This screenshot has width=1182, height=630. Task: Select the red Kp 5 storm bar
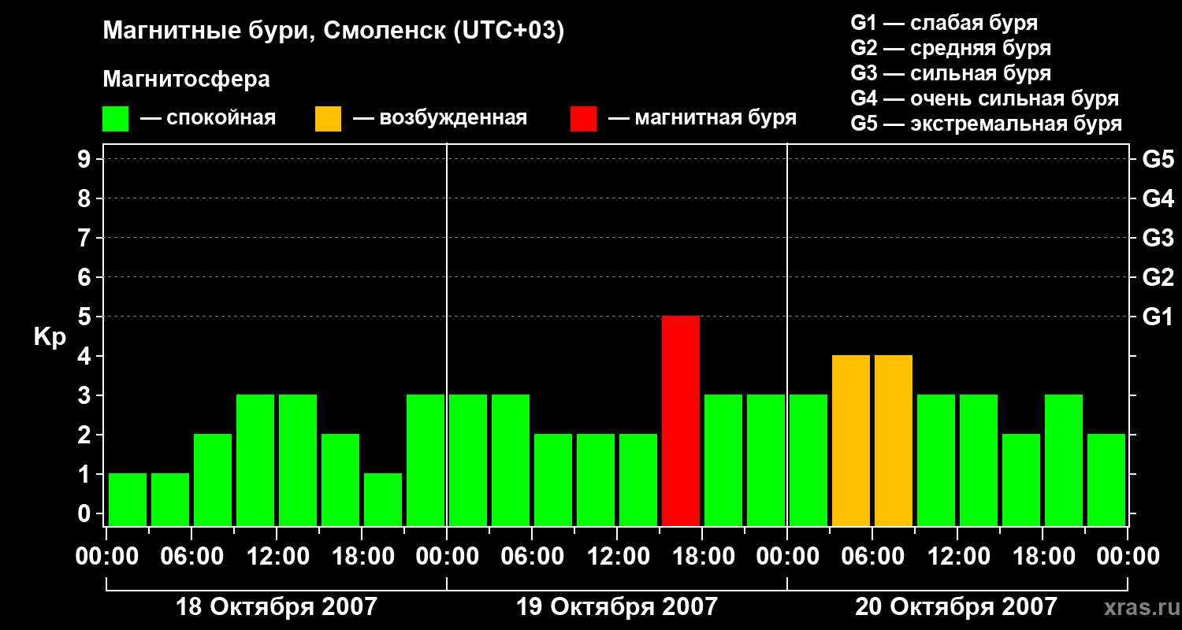tap(681, 421)
